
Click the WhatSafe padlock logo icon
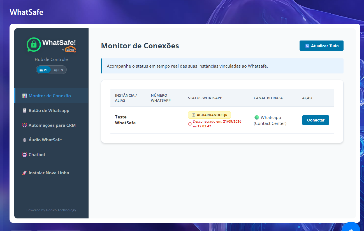[34, 44]
